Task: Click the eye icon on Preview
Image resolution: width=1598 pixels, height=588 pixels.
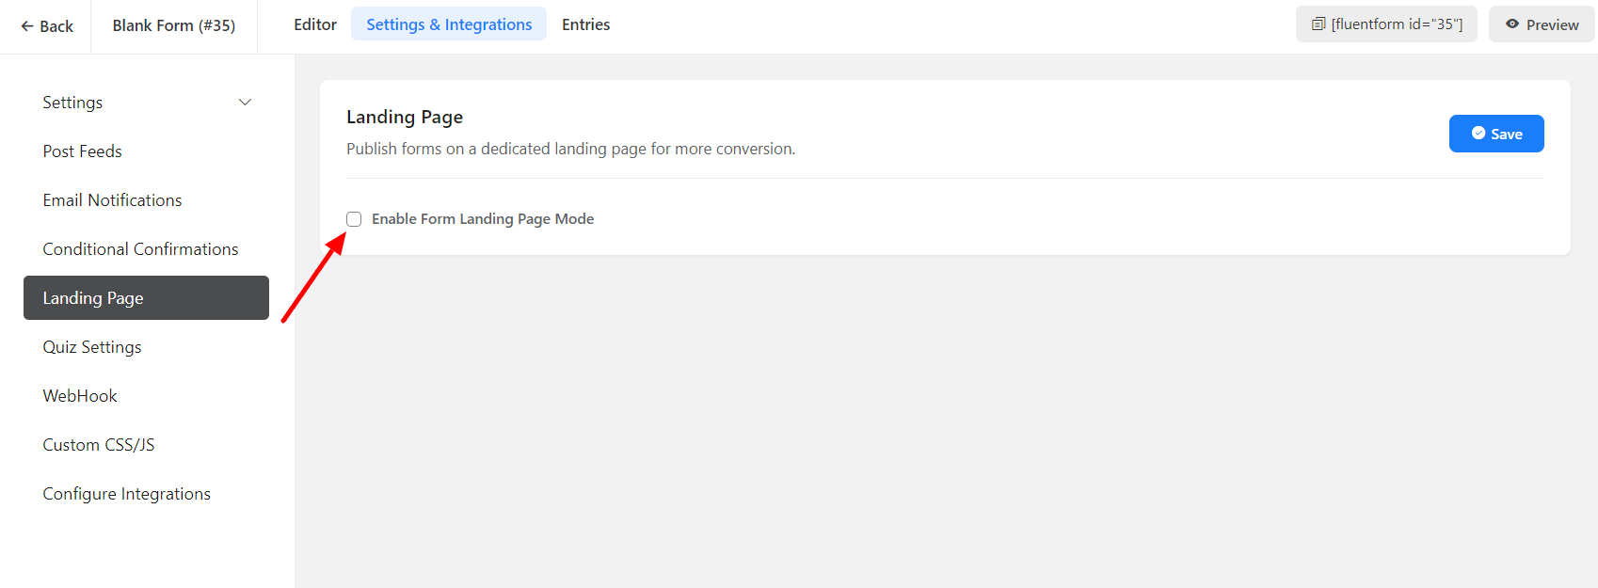Action: coord(1511,24)
